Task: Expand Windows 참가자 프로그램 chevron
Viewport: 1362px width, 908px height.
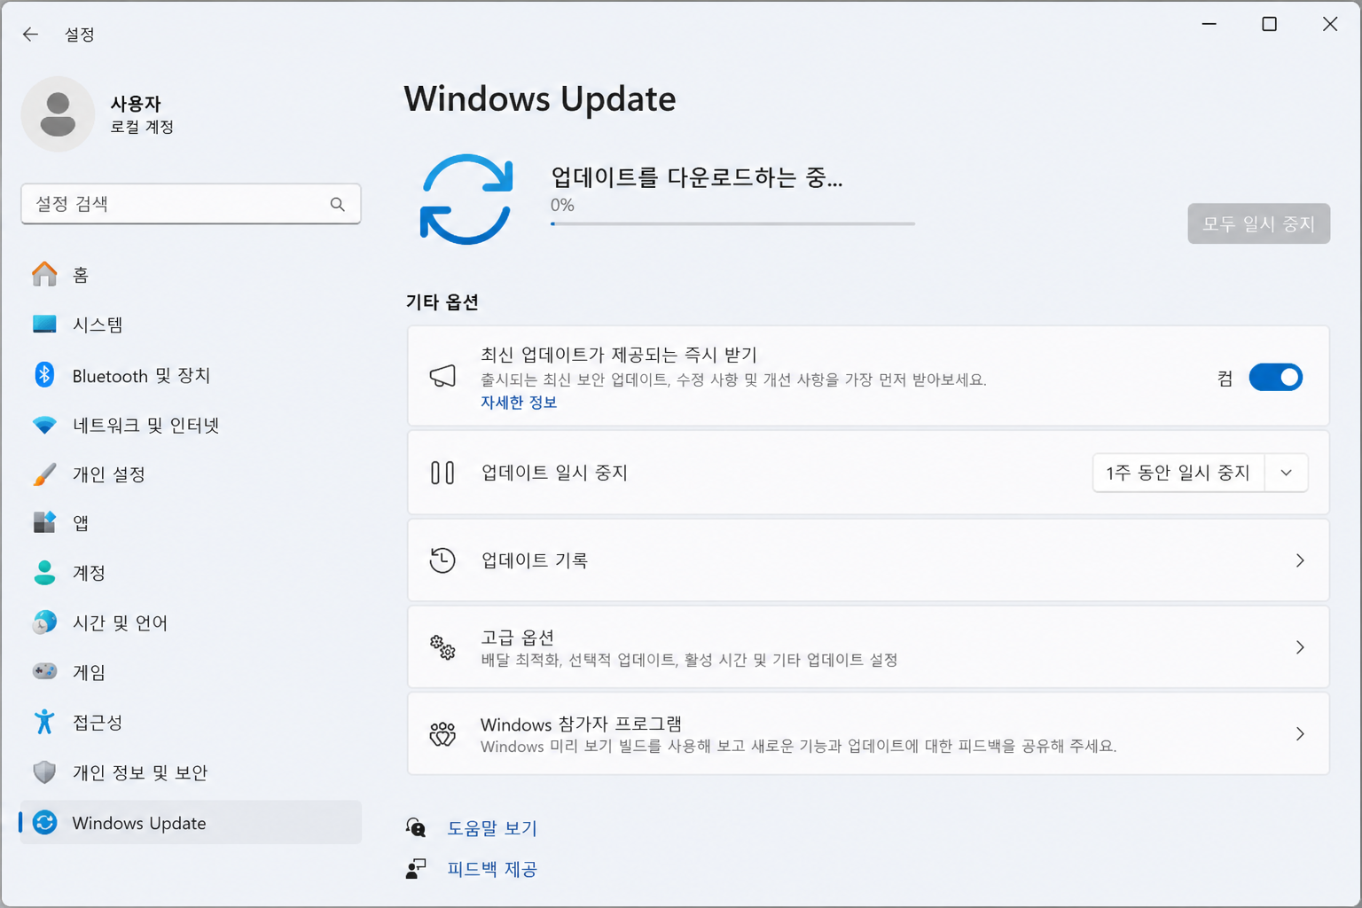Action: 1300,734
